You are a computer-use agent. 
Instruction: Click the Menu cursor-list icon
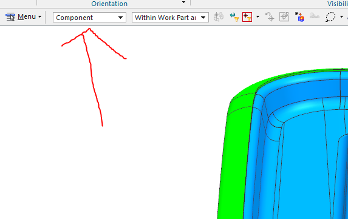[x=10, y=17]
